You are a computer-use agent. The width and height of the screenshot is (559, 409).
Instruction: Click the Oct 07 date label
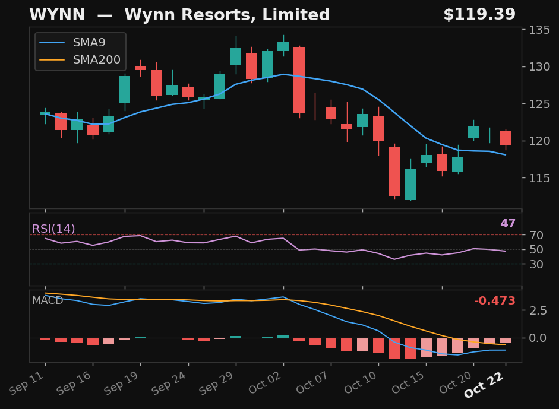pyautogui.click(x=312, y=382)
